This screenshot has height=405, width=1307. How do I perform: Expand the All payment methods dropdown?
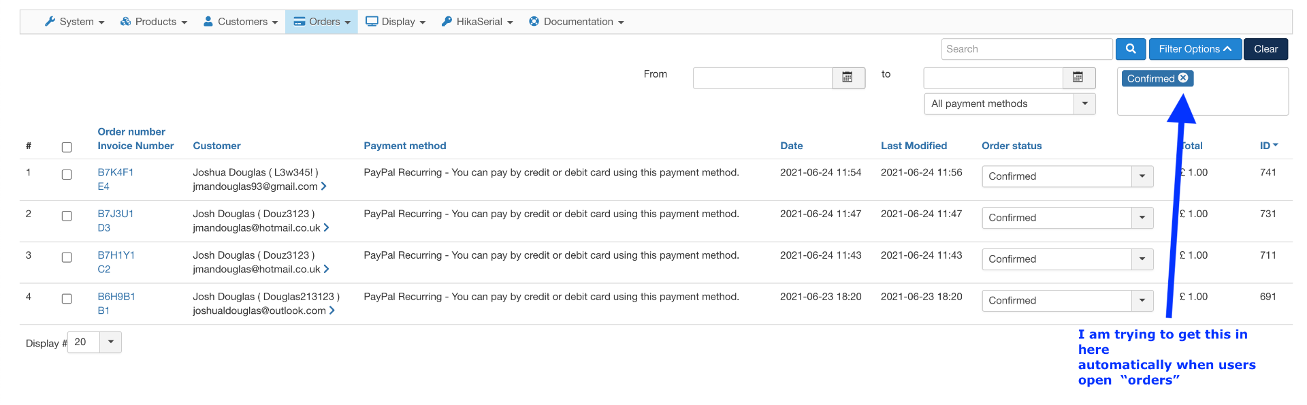1084,104
